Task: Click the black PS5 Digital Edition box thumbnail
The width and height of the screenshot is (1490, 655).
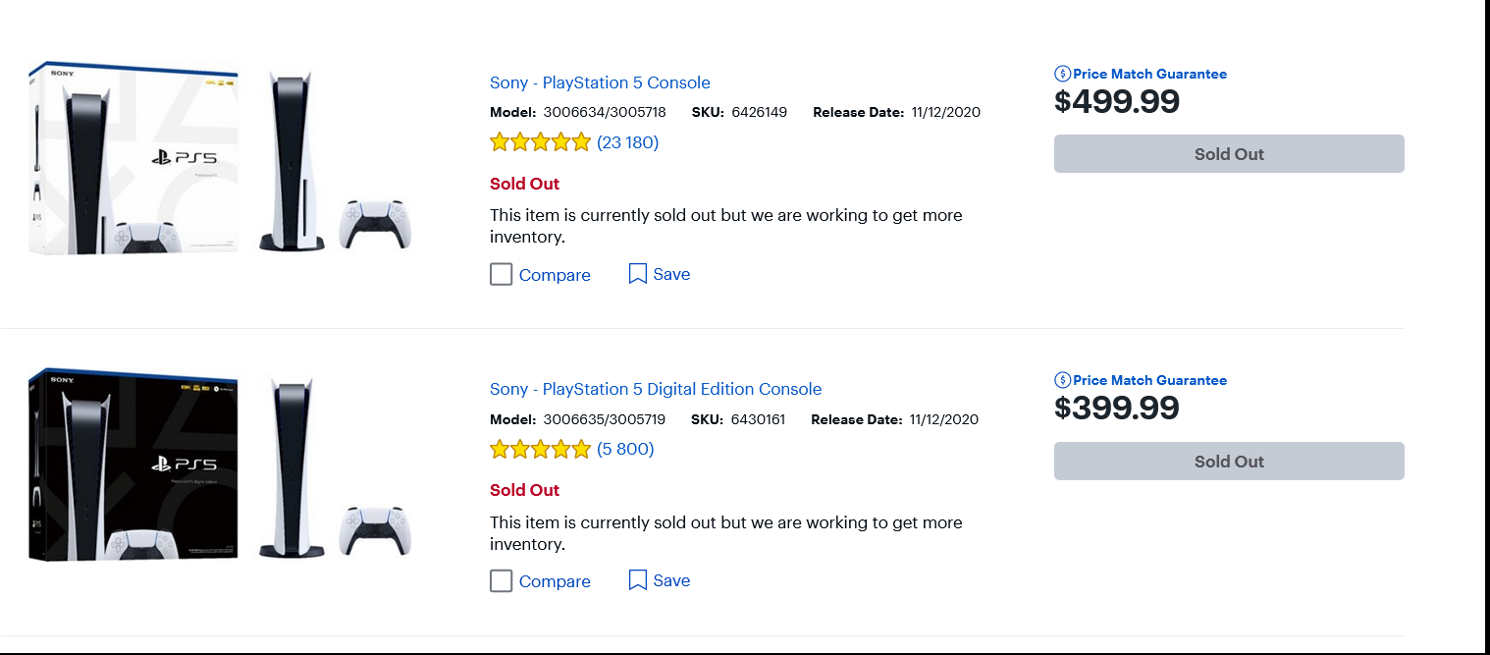Action: tap(134, 465)
